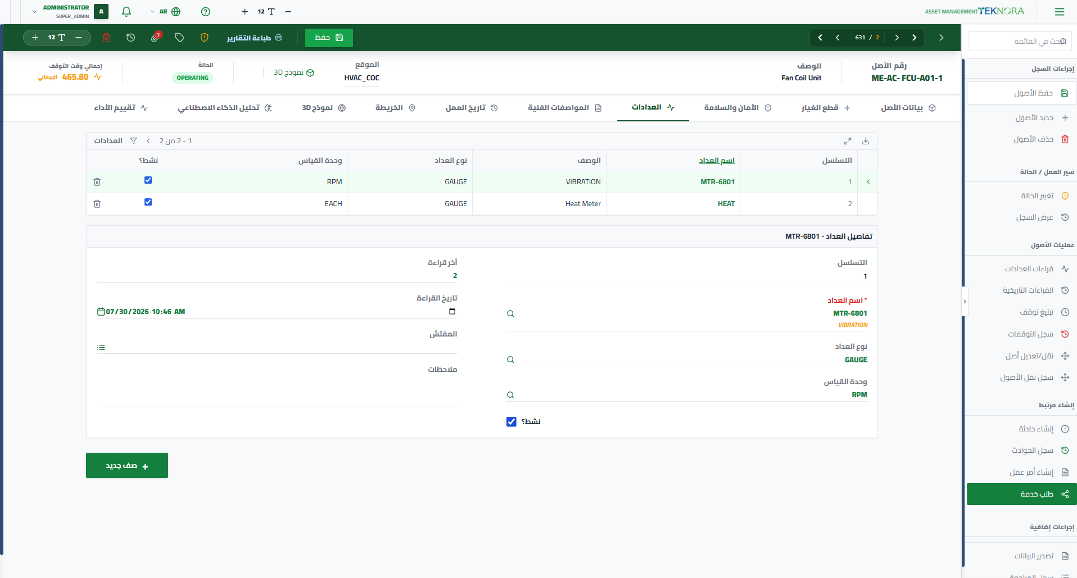Click the نموذج 3D link in header
The width and height of the screenshot is (1077, 578).
coord(294,72)
